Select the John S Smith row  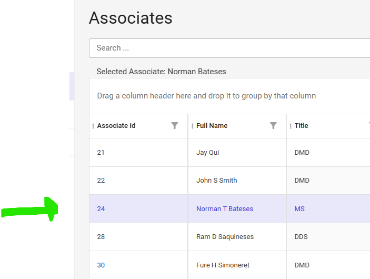tap(216, 181)
